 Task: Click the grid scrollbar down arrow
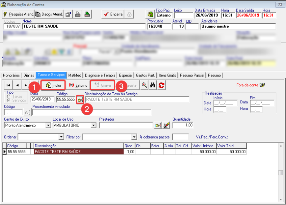point(281,199)
